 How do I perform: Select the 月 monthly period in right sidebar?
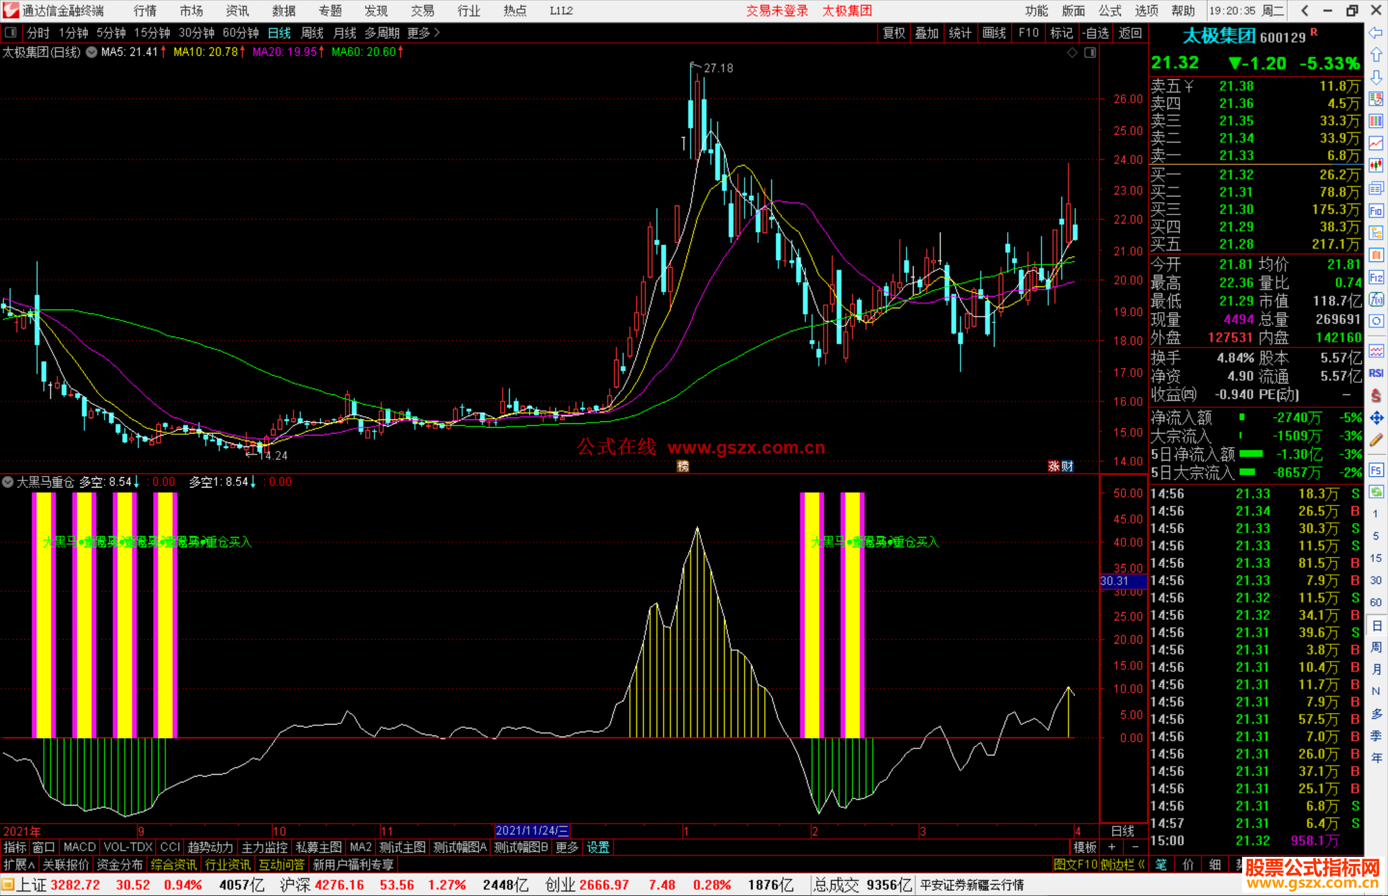point(1376,669)
